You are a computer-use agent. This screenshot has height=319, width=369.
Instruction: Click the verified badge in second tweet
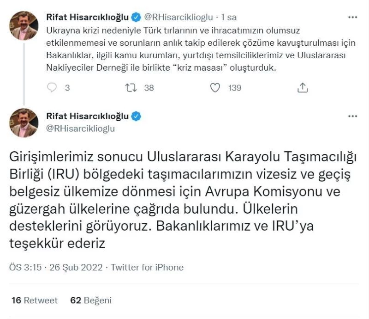click(x=136, y=117)
